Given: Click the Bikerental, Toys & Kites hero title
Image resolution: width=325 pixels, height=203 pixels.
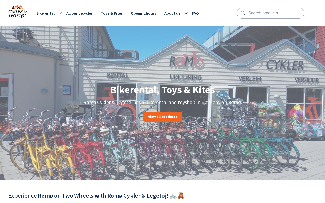Looking at the screenshot, I should (x=162, y=90).
